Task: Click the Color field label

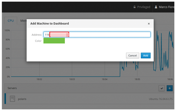Action: (38, 41)
